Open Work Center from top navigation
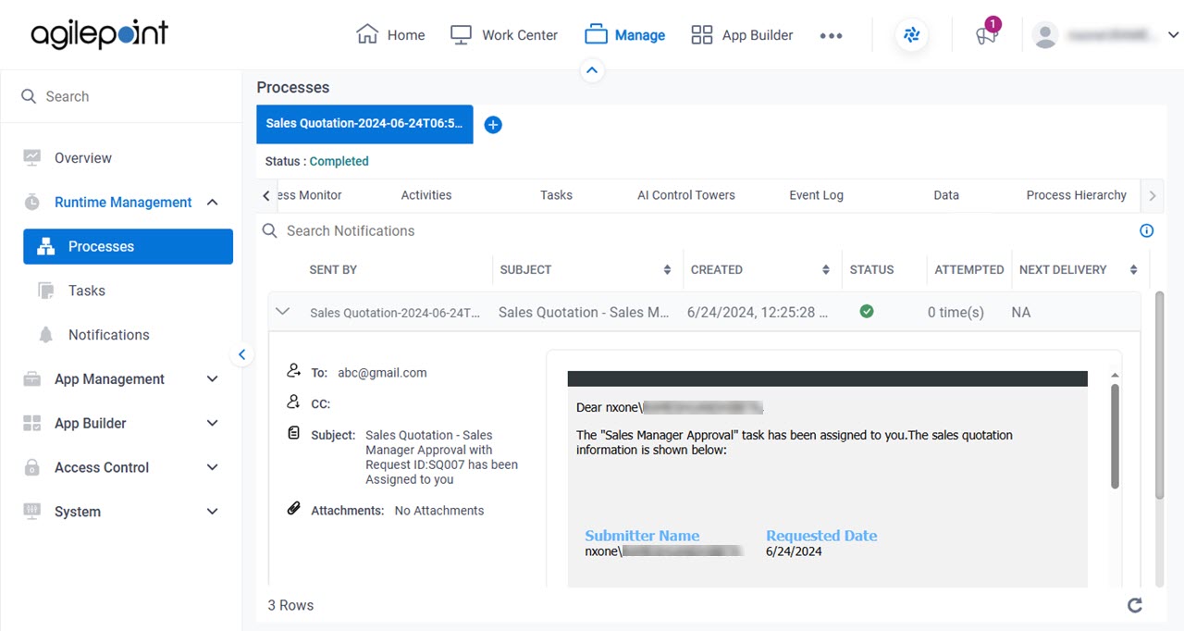1184x631 pixels. click(x=504, y=35)
